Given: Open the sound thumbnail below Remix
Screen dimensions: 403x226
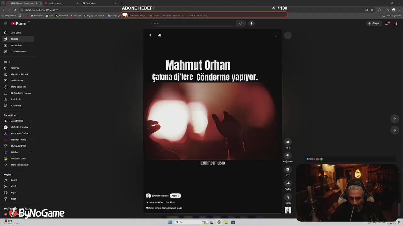Looking at the screenshot, I should 288,210.
